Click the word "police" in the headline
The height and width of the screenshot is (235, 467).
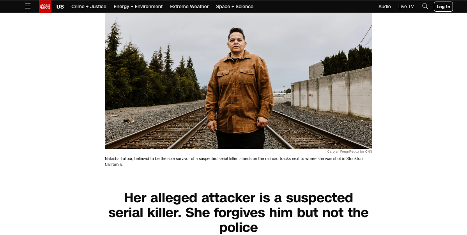[238, 228]
